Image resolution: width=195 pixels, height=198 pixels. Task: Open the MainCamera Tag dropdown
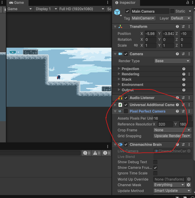[143, 18]
